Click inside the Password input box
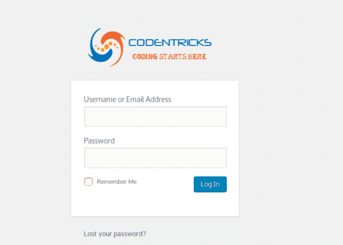This screenshot has height=245, width=343. 155,158
